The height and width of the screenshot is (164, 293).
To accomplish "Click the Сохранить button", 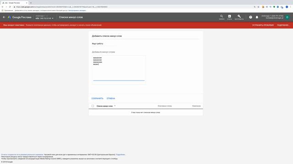I will [x=98, y=98].
